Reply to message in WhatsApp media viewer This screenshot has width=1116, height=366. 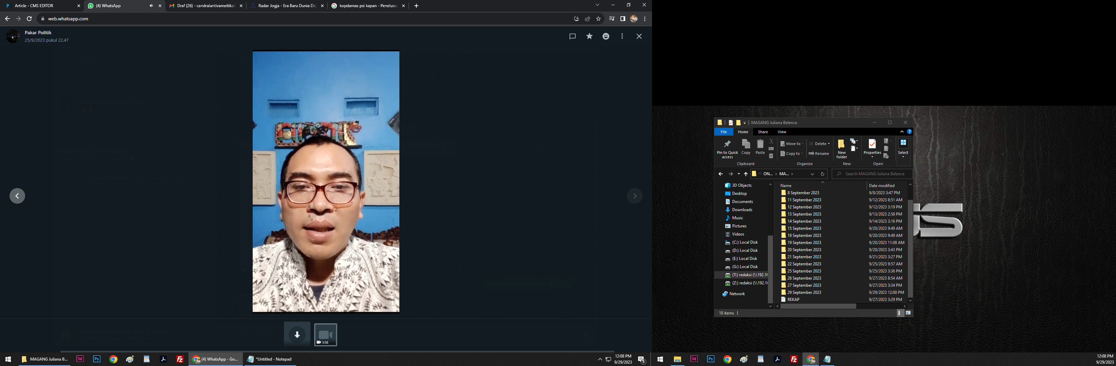coord(572,36)
